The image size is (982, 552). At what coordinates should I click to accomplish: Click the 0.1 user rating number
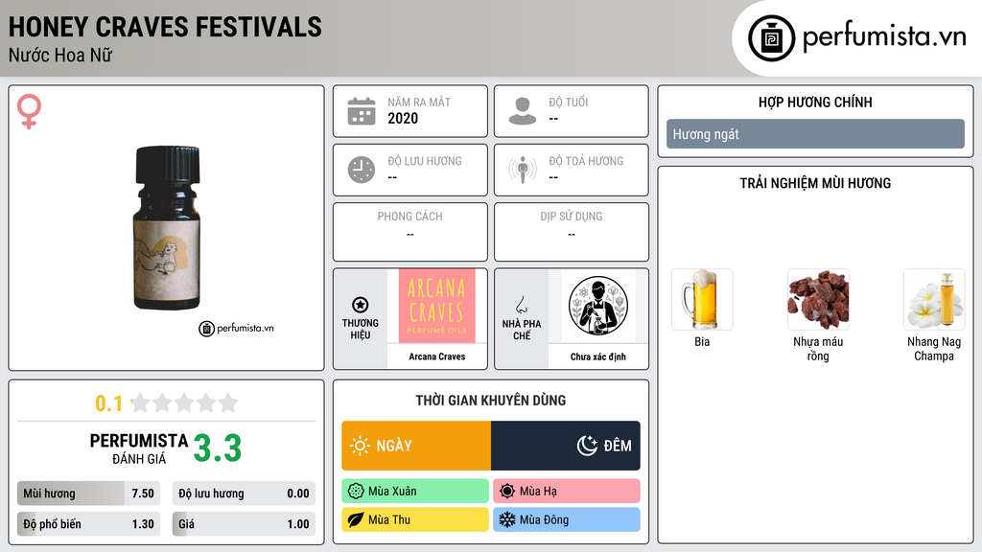(x=109, y=403)
